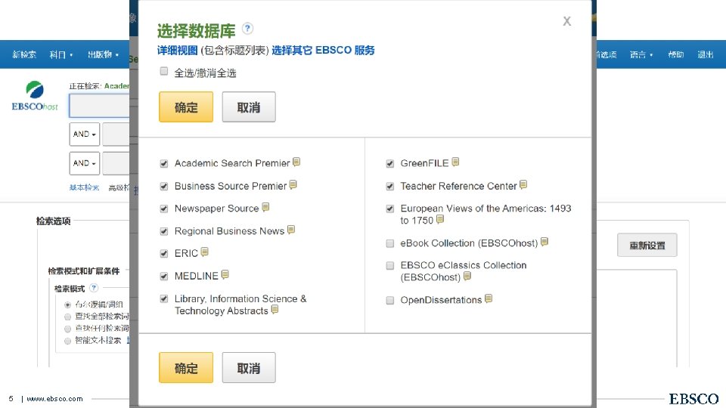Click the top 确定 button
The width and height of the screenshot is (726, 408).
click(186, 107)
